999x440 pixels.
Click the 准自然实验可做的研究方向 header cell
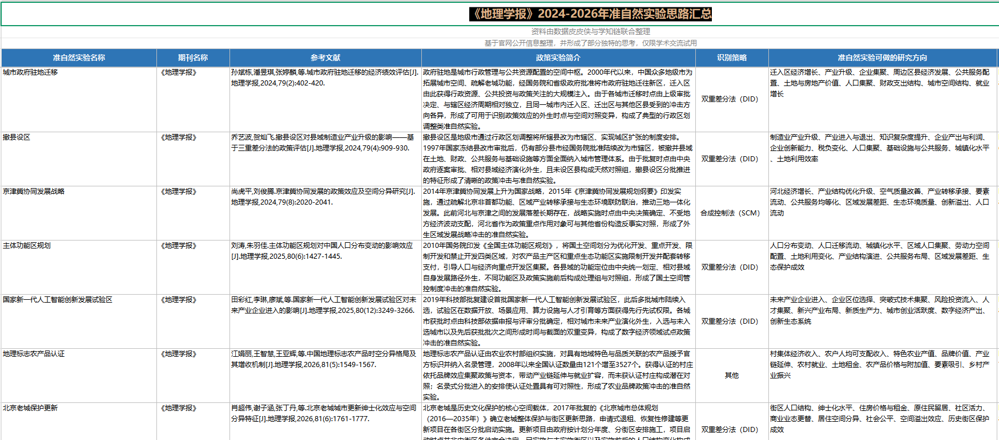[883, 58]
